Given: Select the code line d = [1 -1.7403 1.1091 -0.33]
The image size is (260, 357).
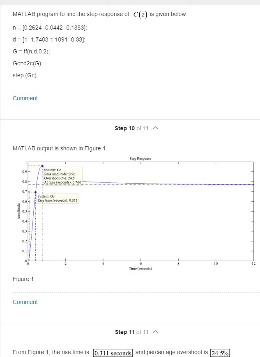Looking at the screenshot, I should (49, 39).
